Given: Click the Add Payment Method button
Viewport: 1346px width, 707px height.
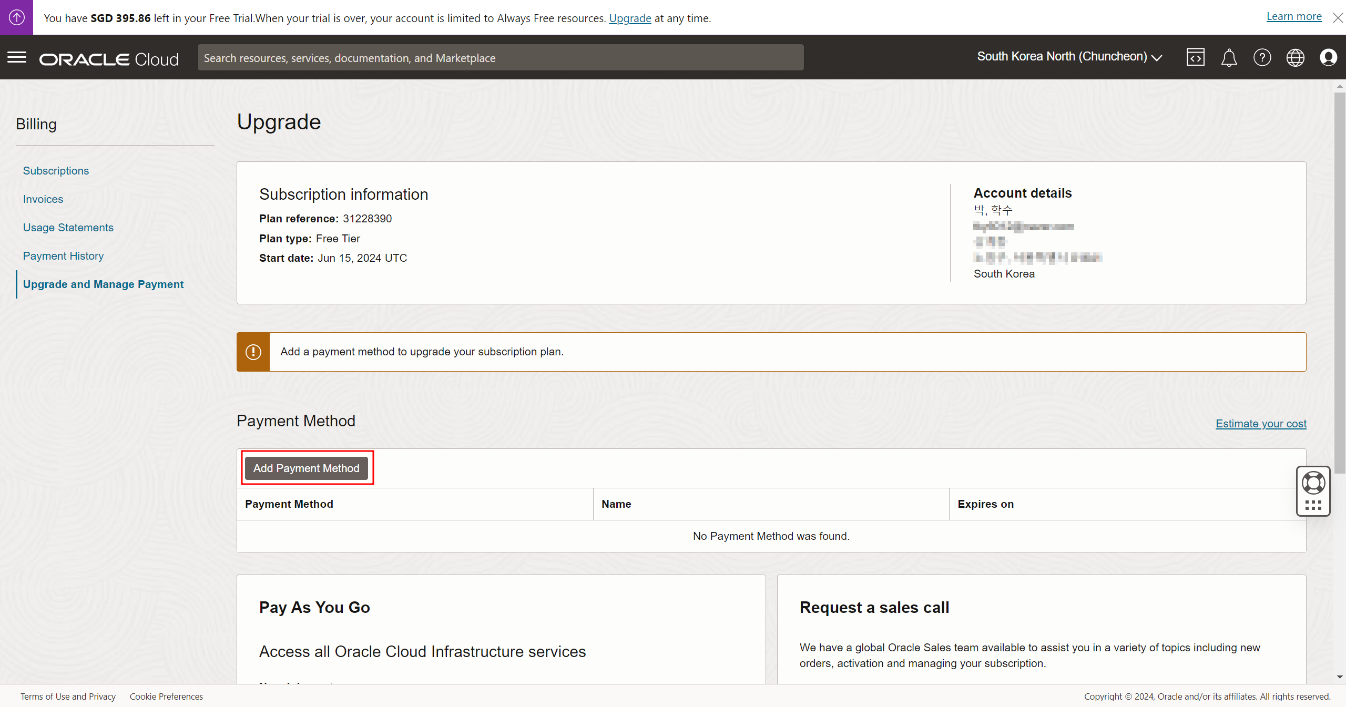Looking at the screenshot, I should (307, 468).
